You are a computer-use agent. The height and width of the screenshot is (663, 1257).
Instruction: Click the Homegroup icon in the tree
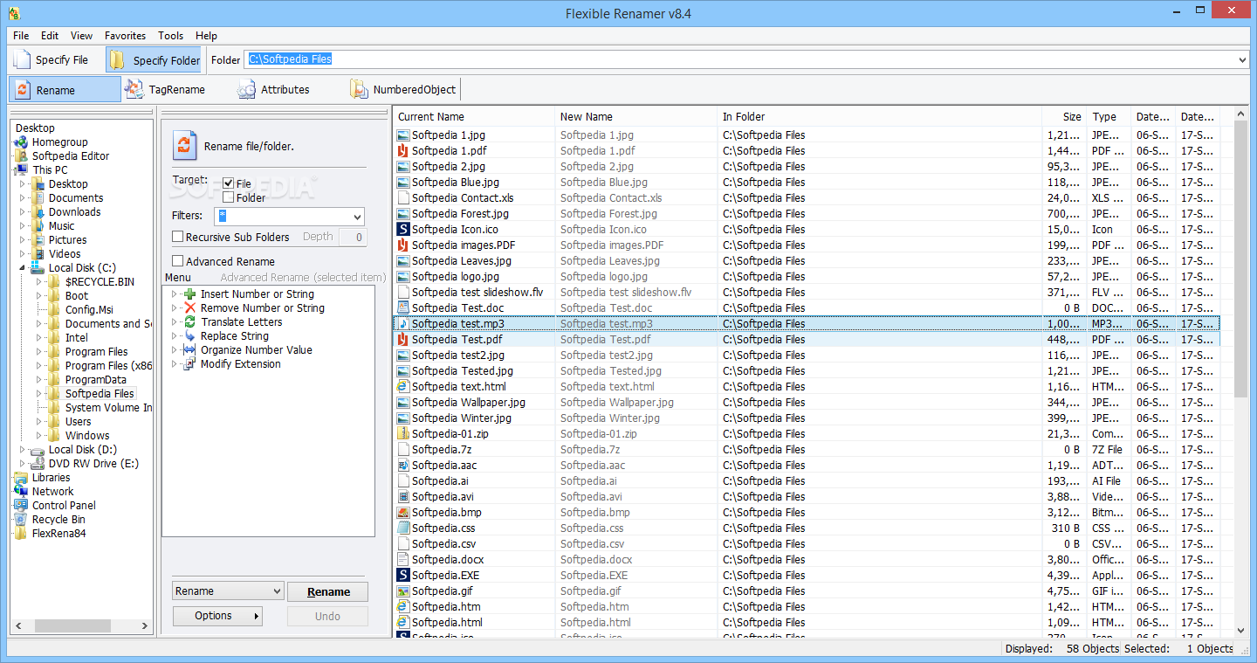tap(21, 142)
